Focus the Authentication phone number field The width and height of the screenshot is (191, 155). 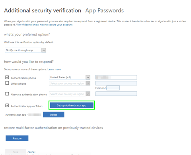[x=116, y=77]
